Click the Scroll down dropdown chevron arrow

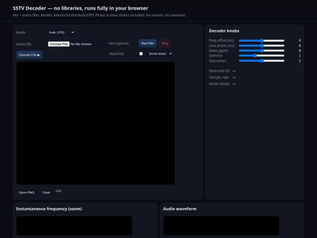tap(170, 53)
